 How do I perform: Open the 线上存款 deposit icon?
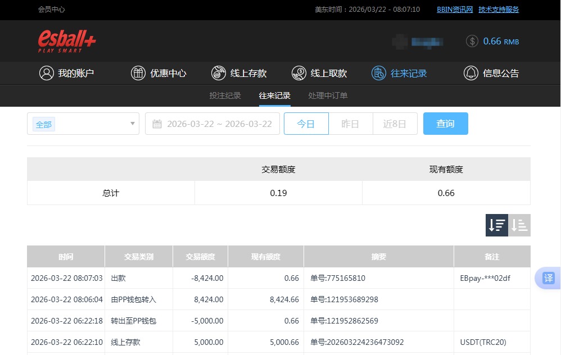[x=219, y=73]
